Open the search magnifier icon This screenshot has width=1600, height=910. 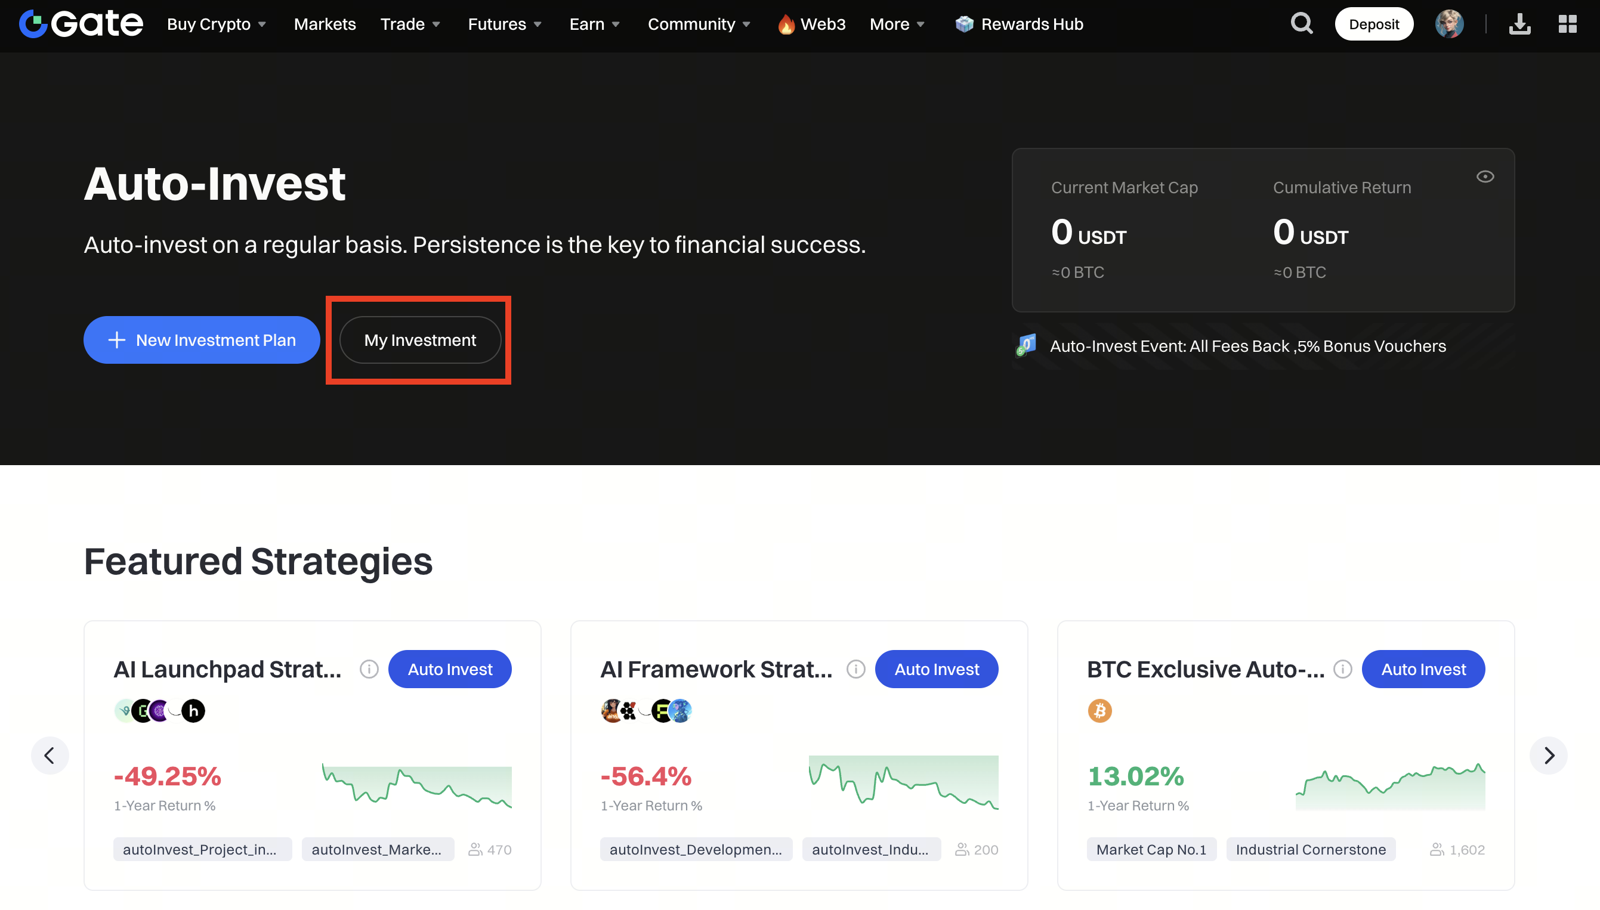point(1302,24)
